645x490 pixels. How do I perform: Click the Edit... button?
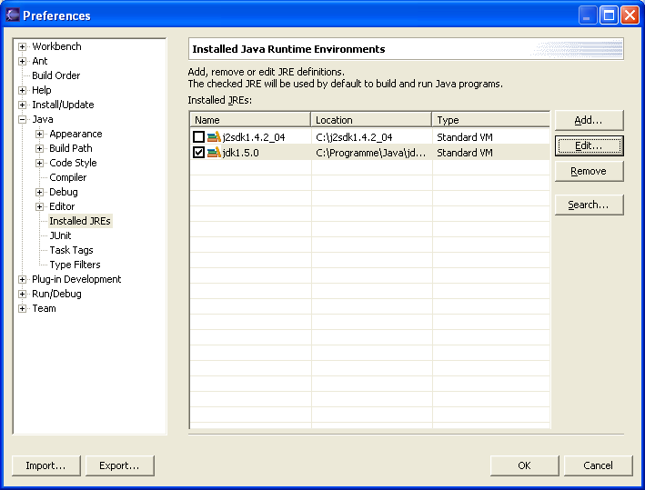pos(590,146)
